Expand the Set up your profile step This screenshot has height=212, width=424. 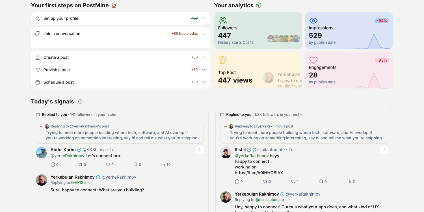[x=120, y=18]
